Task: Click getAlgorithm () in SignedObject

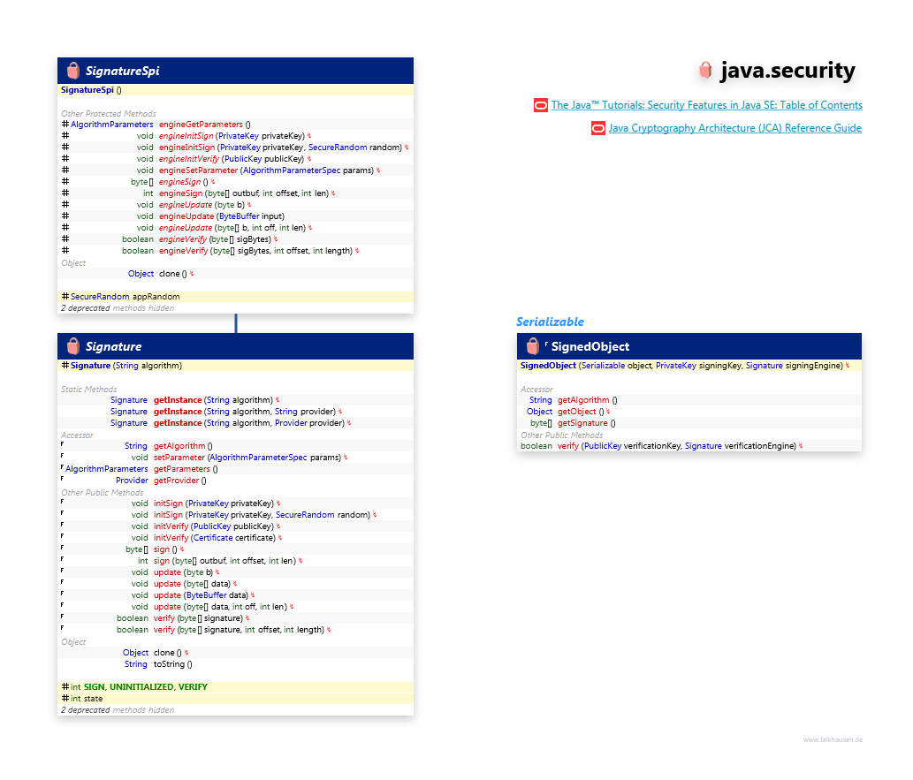Action: pos(588,400)
